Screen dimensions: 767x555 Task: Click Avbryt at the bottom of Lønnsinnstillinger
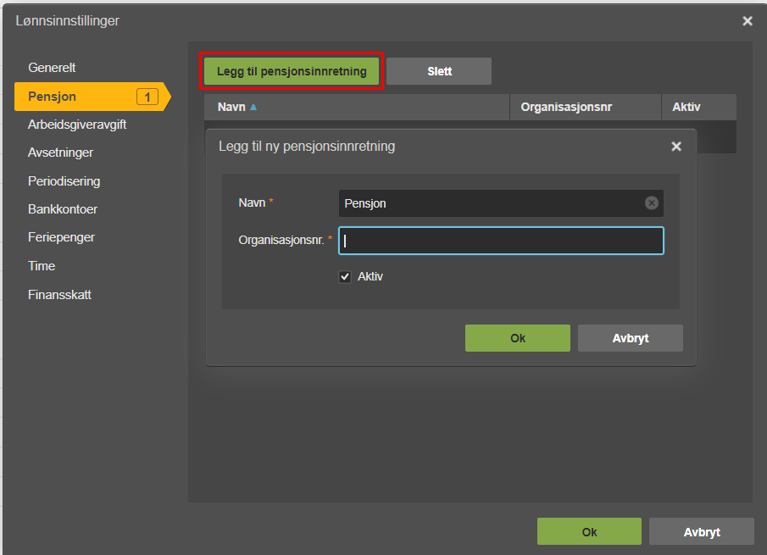702,531
